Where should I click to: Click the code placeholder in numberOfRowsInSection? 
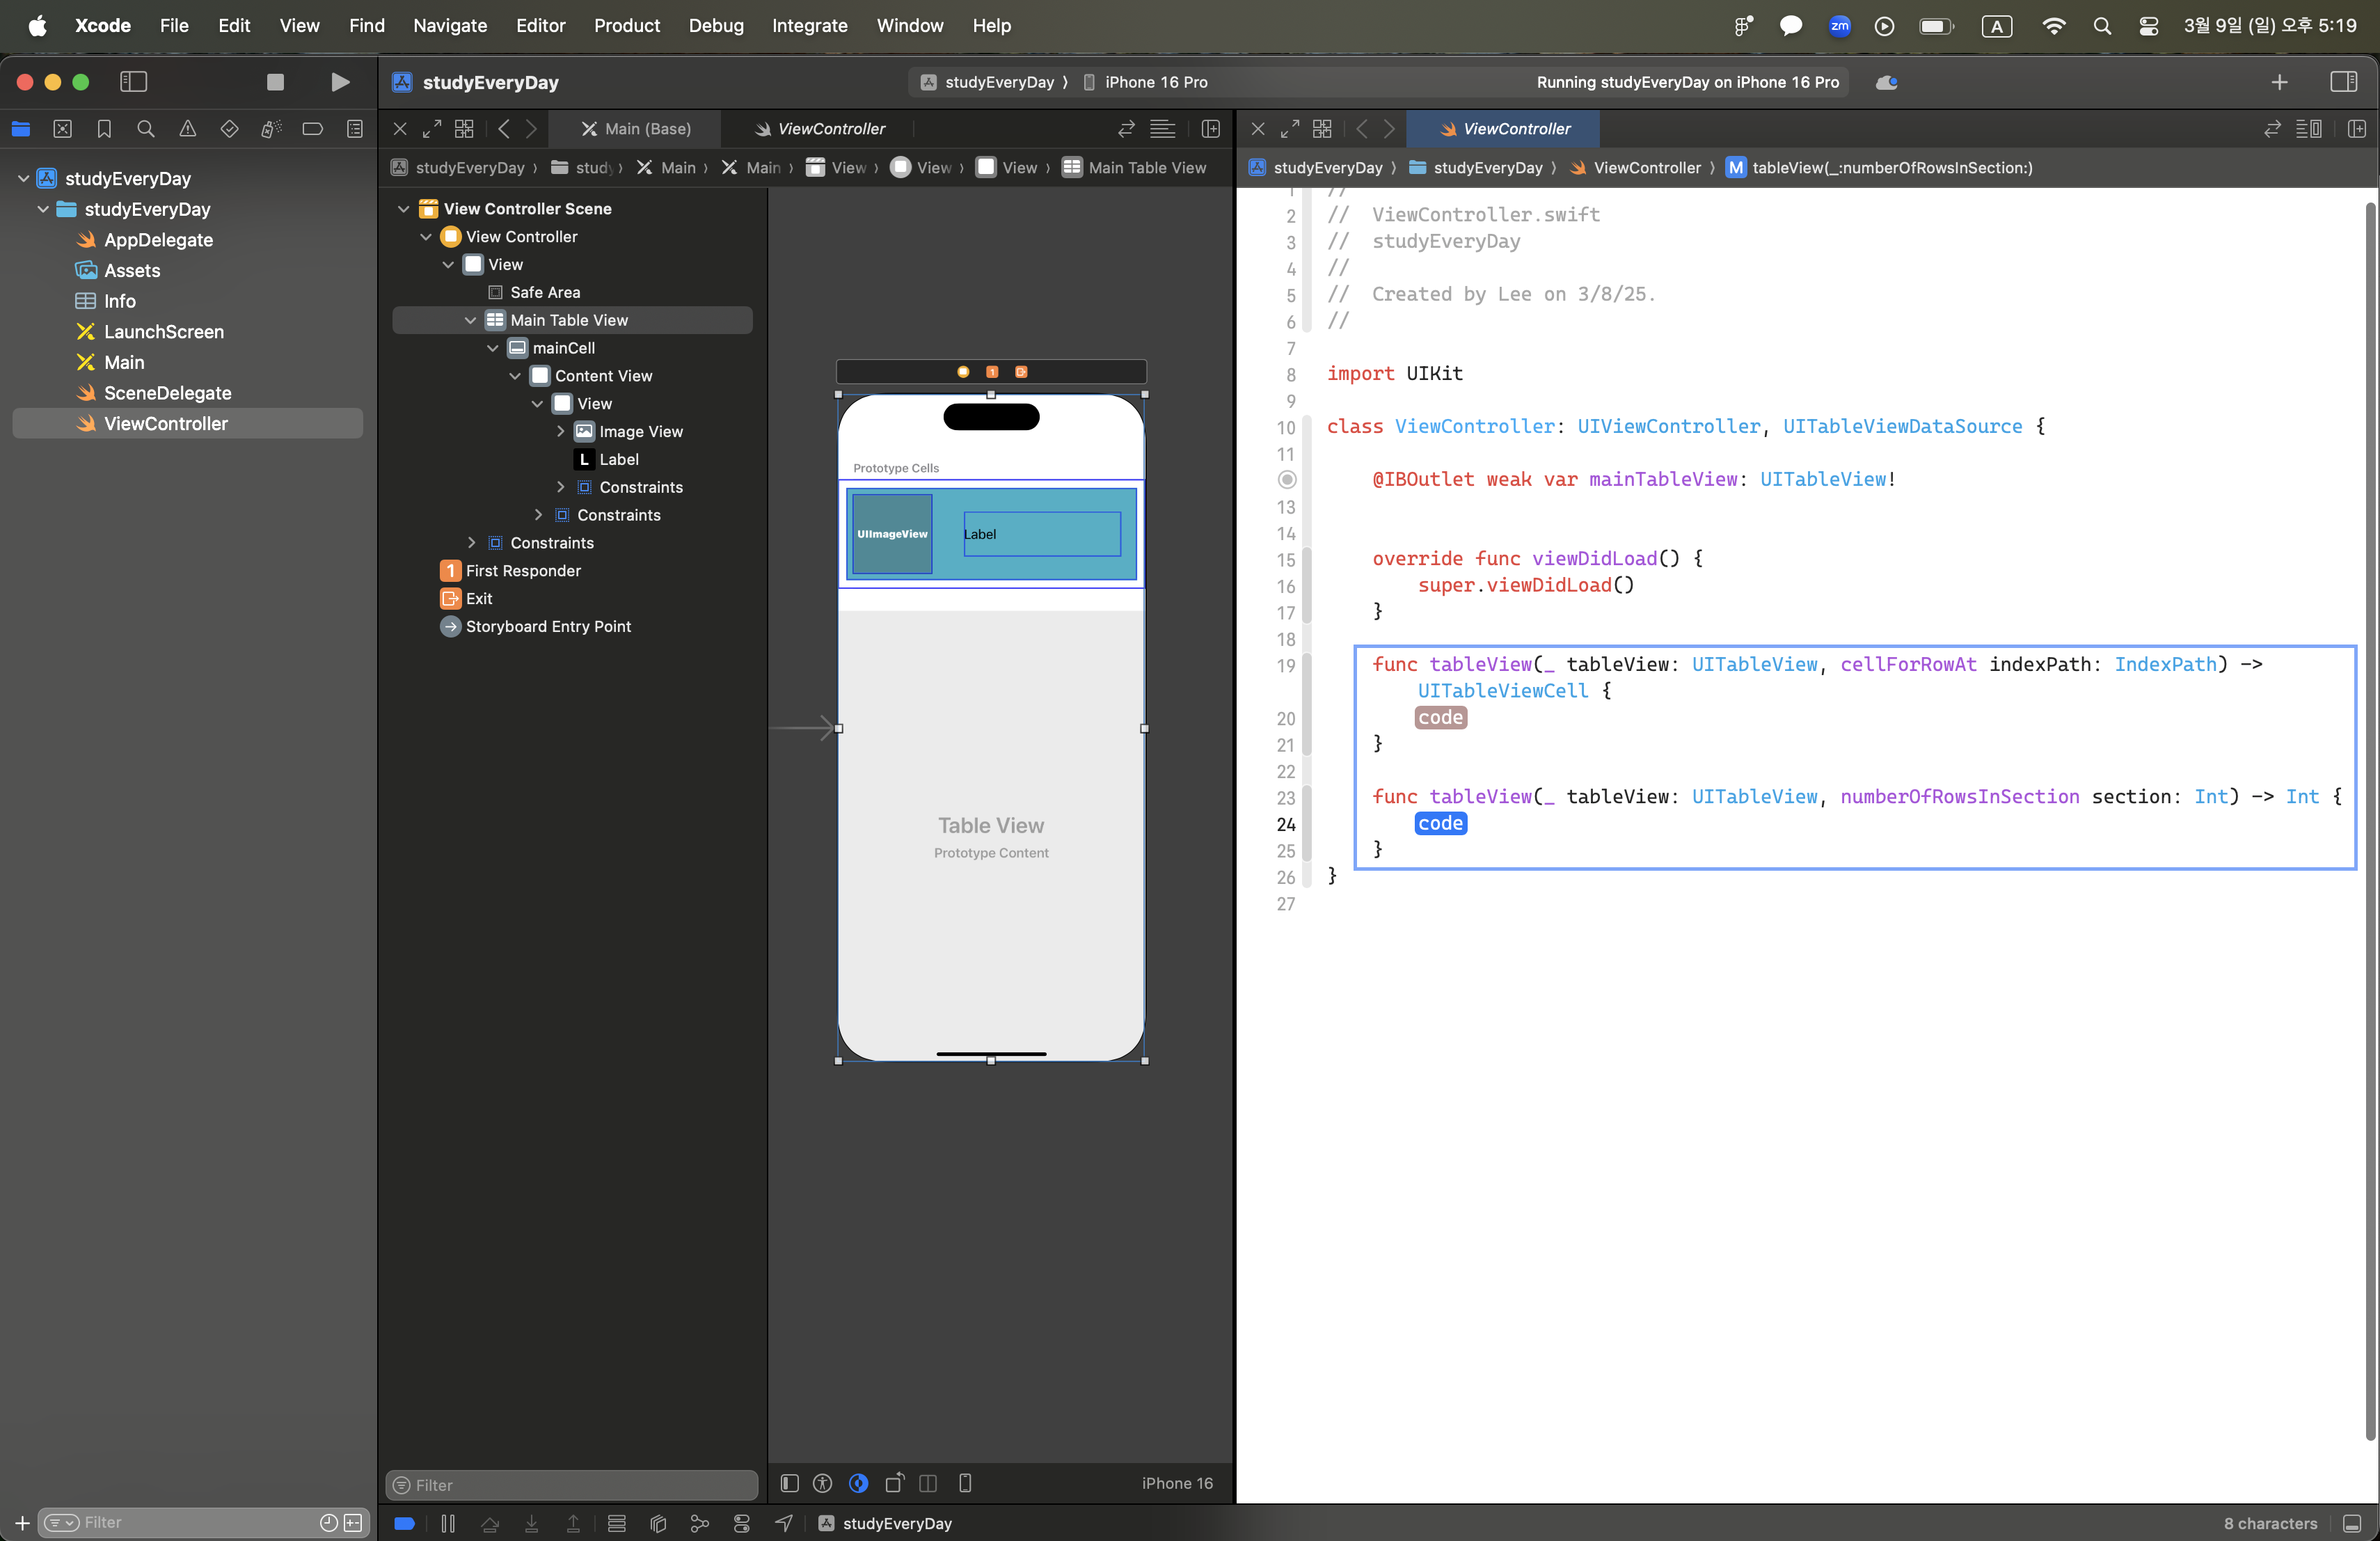point(1440,824)
